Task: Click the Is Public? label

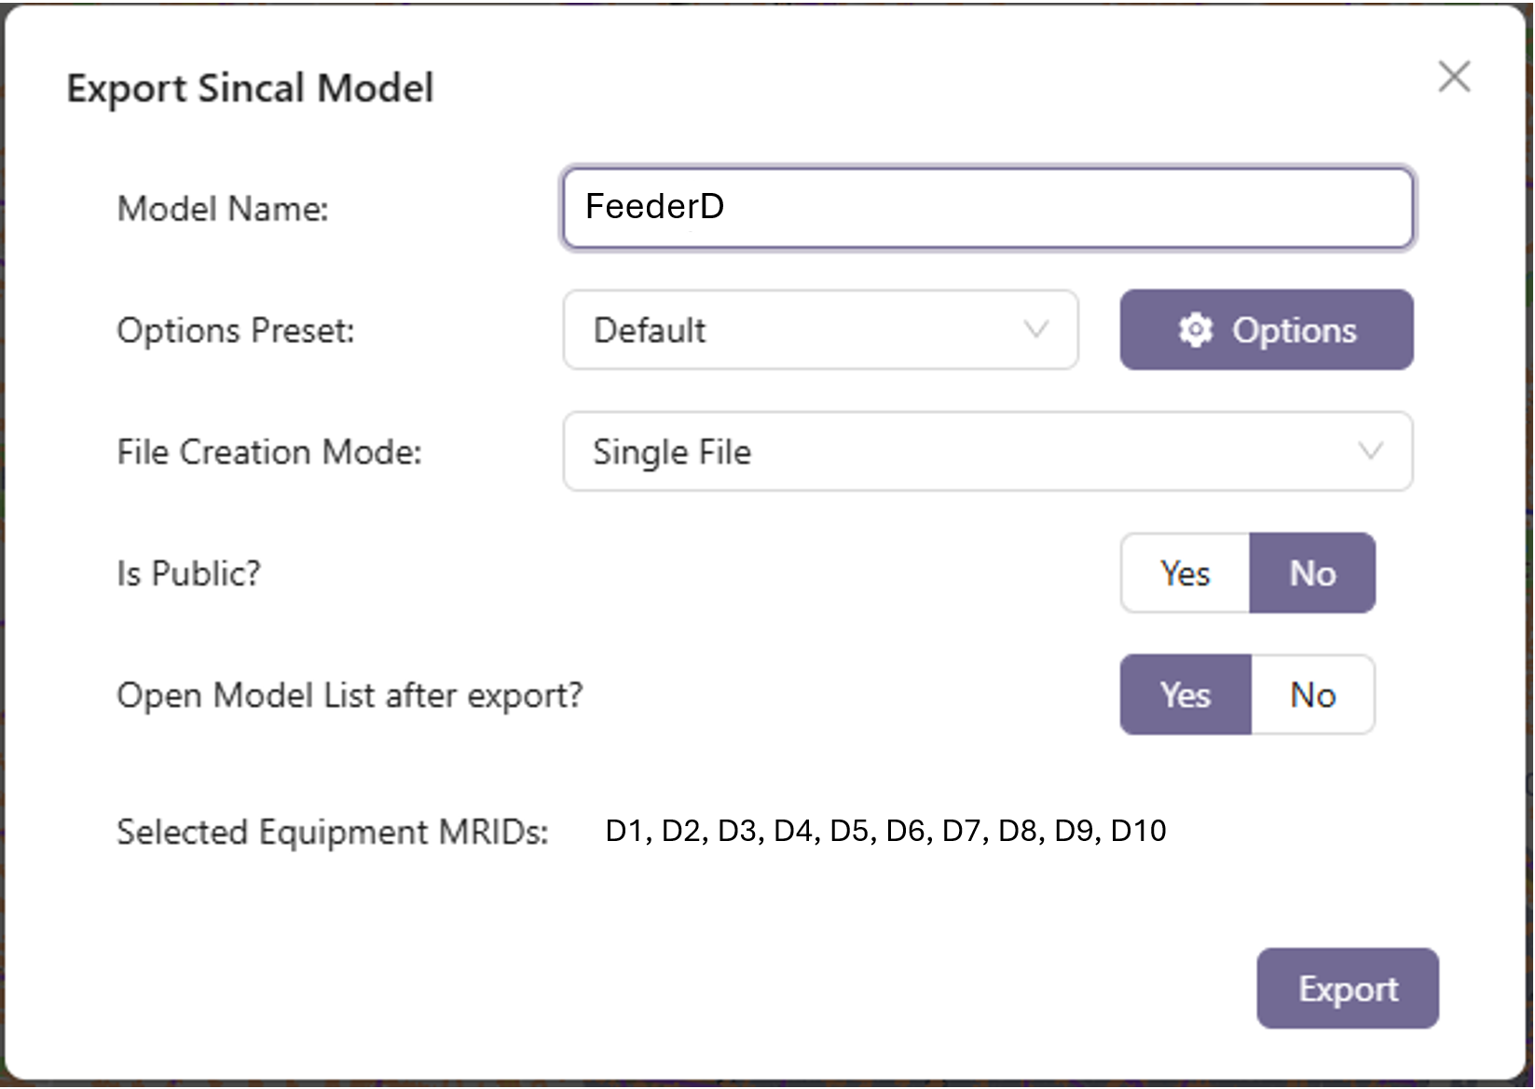Action: pos(189,573)
